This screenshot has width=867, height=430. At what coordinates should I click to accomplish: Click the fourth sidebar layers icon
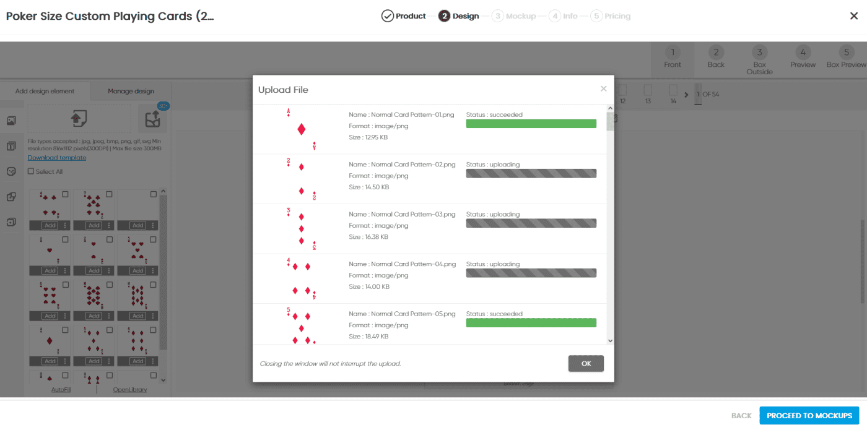pyautogui.click(x=11, y=197)
